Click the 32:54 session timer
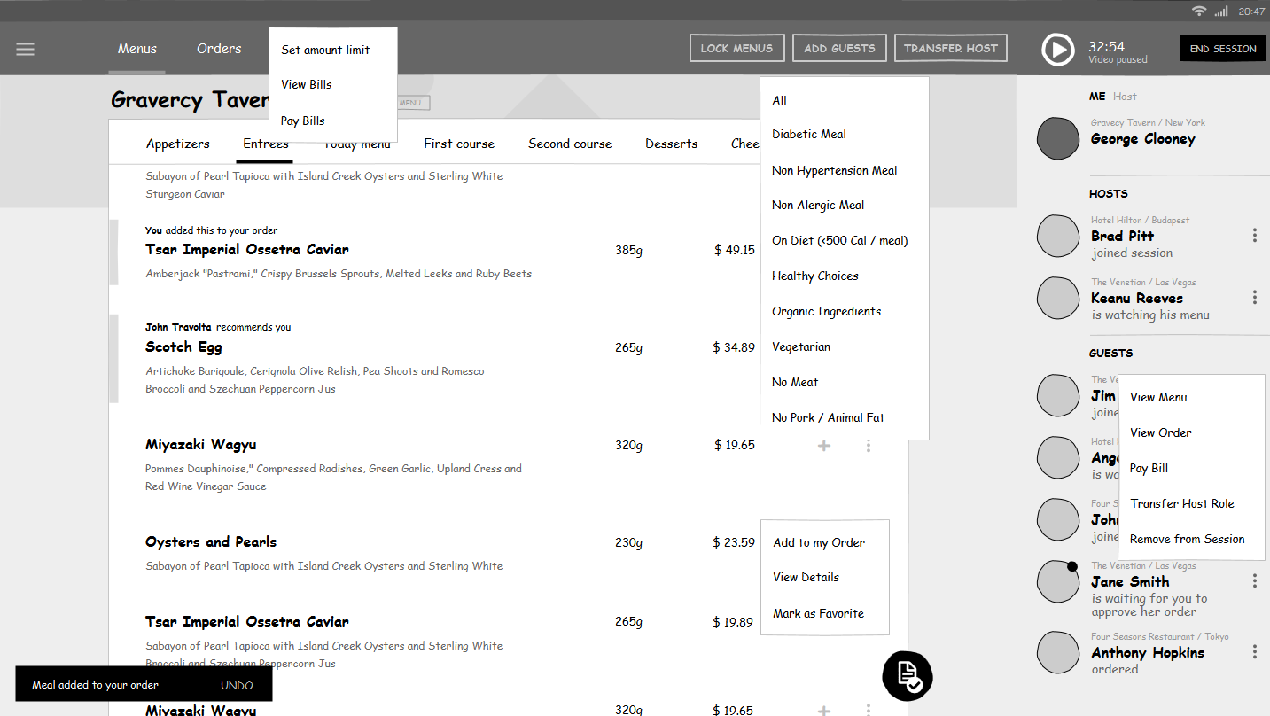The image size is (1270, 716). [1107, 46]
